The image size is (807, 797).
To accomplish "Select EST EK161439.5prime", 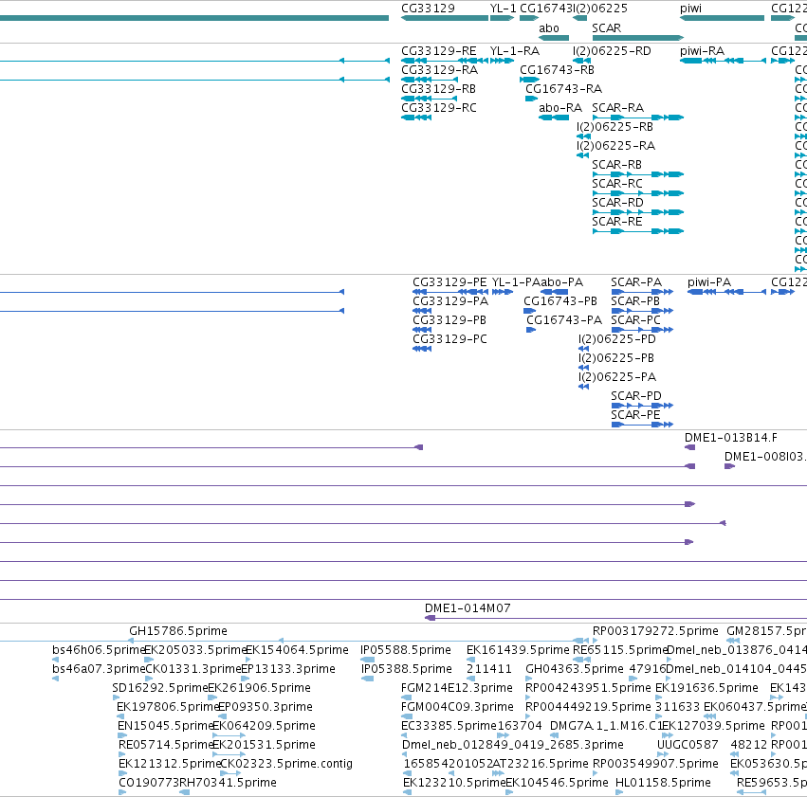I will click(x=470, y=660).
